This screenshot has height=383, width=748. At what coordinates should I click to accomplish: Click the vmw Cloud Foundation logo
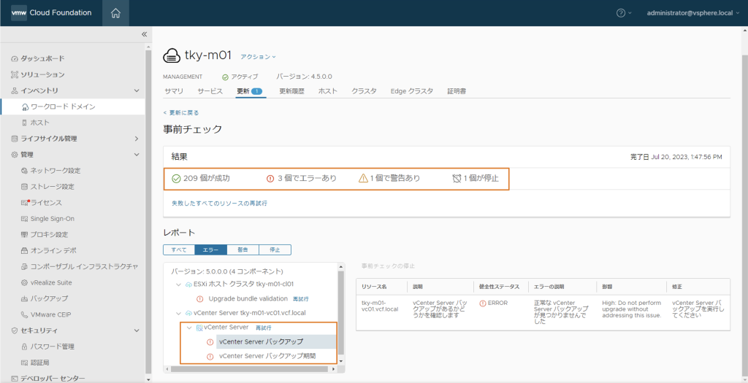click(x=52, y=13)
